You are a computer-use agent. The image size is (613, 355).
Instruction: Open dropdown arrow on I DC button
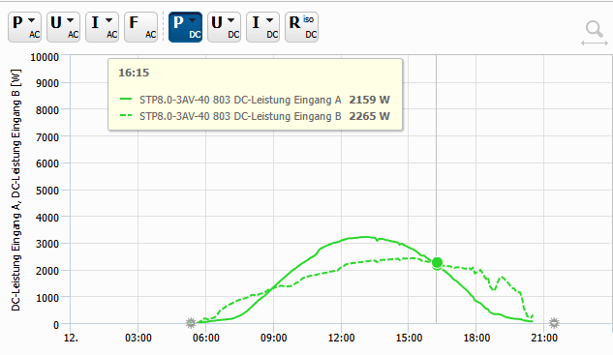pos(270,20)
